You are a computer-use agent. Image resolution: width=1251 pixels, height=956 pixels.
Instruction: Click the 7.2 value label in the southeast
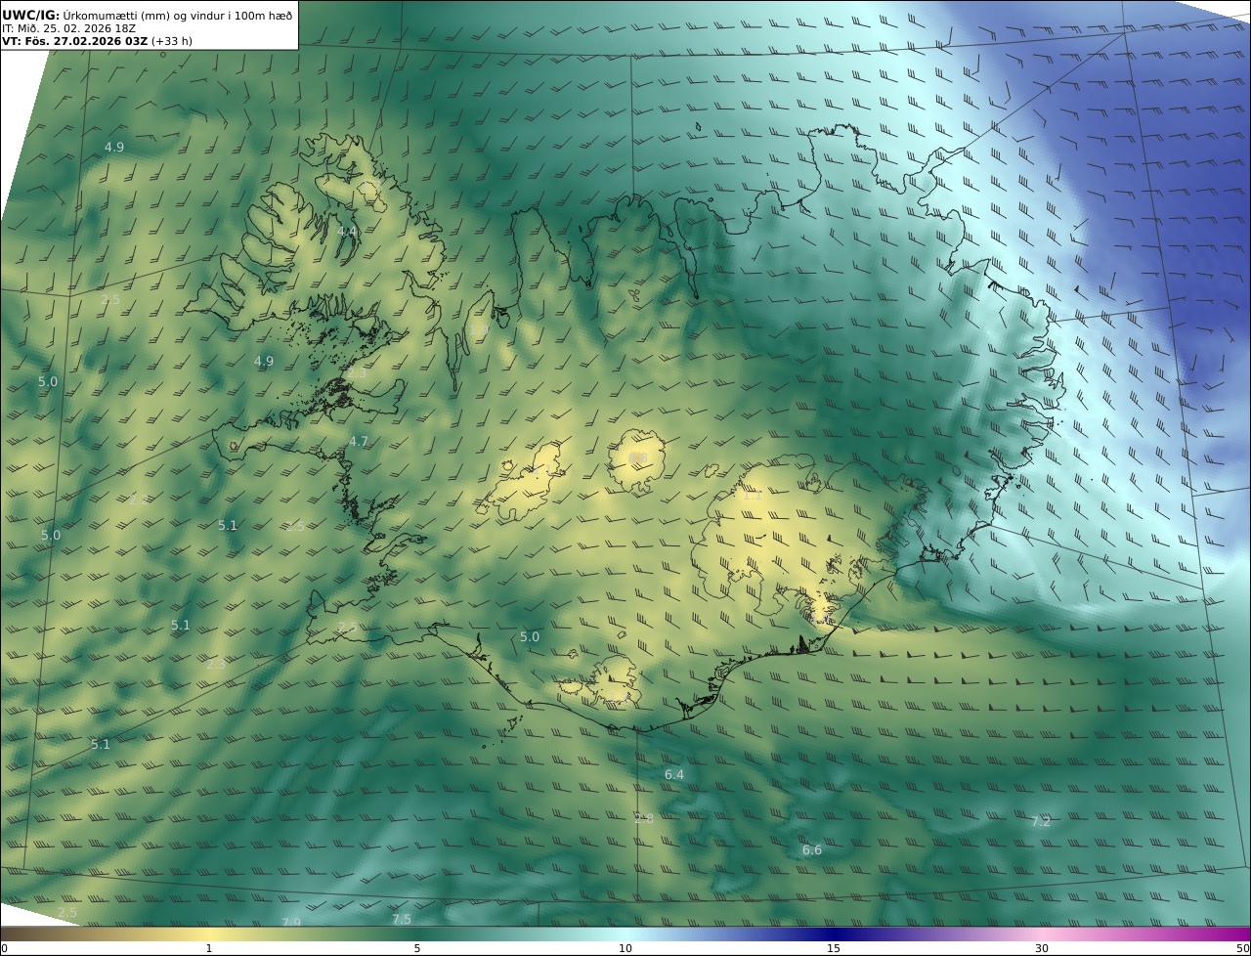[1041, 821]
